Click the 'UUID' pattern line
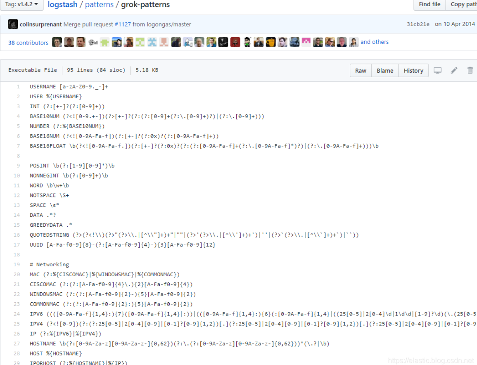The width and height of the screenshot is (477, 365). click(x=123, y=245)
